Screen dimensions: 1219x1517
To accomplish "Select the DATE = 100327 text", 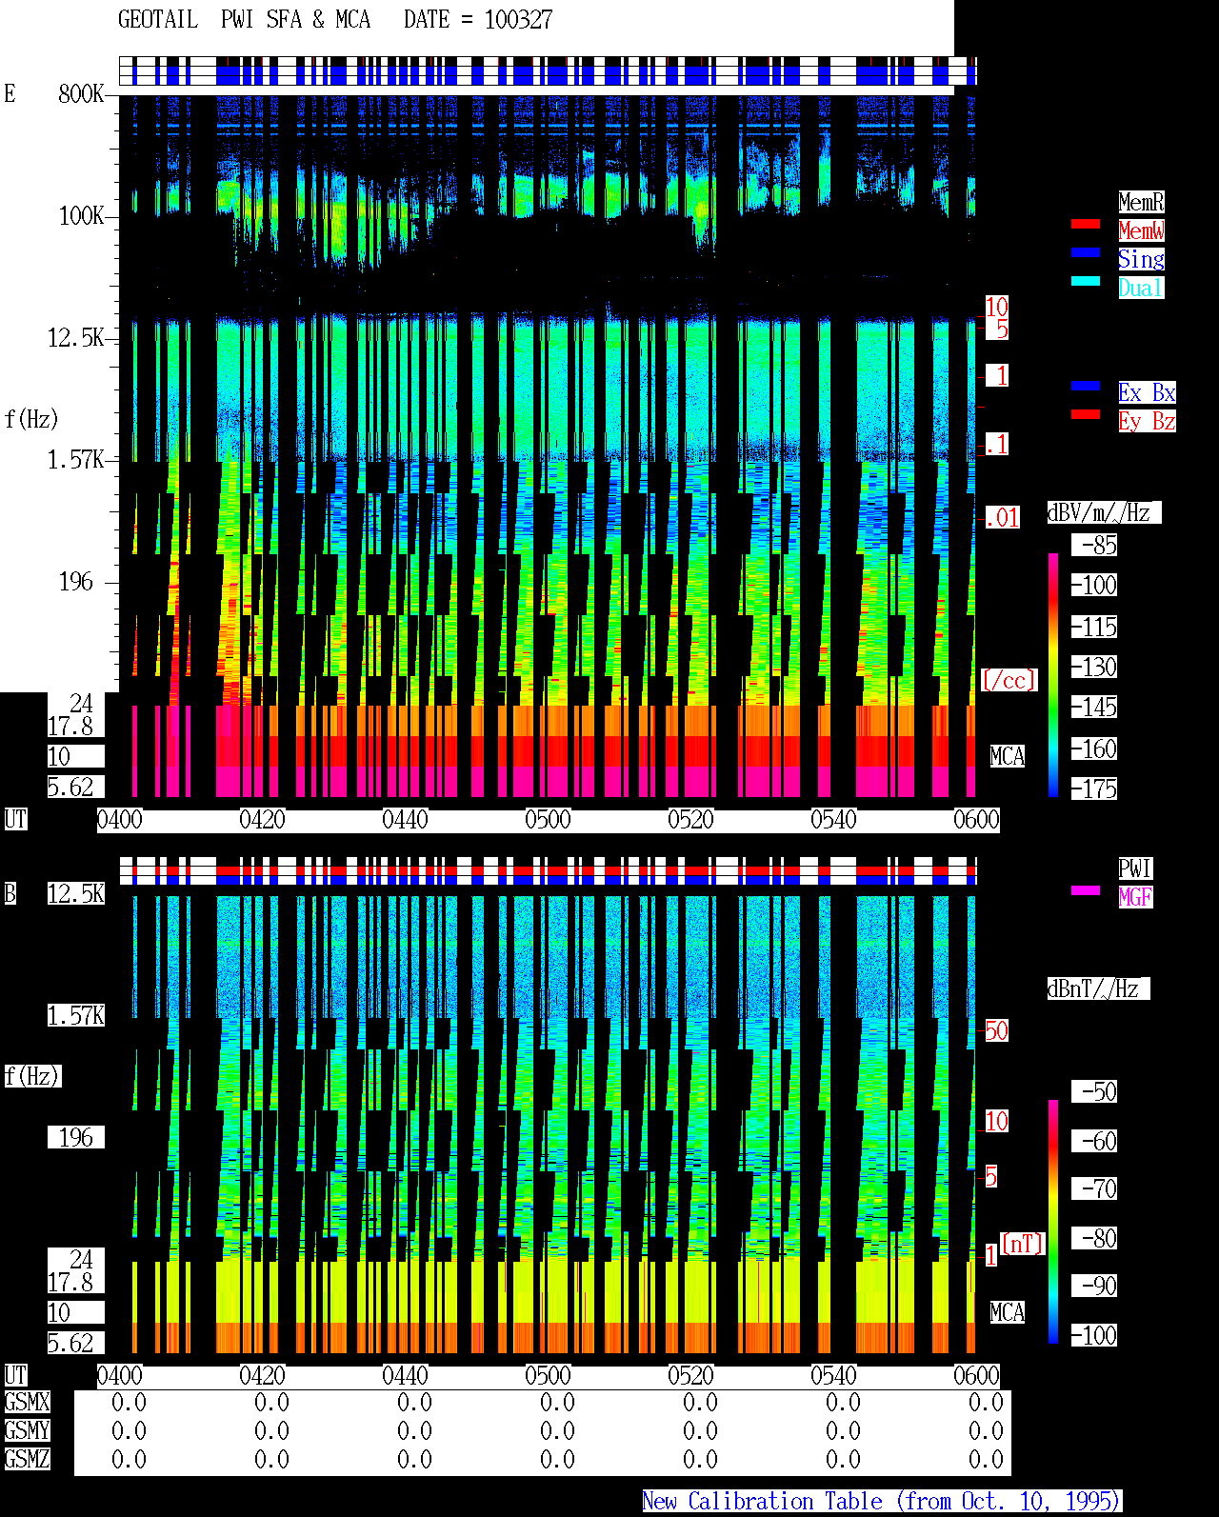I will 478,20.
